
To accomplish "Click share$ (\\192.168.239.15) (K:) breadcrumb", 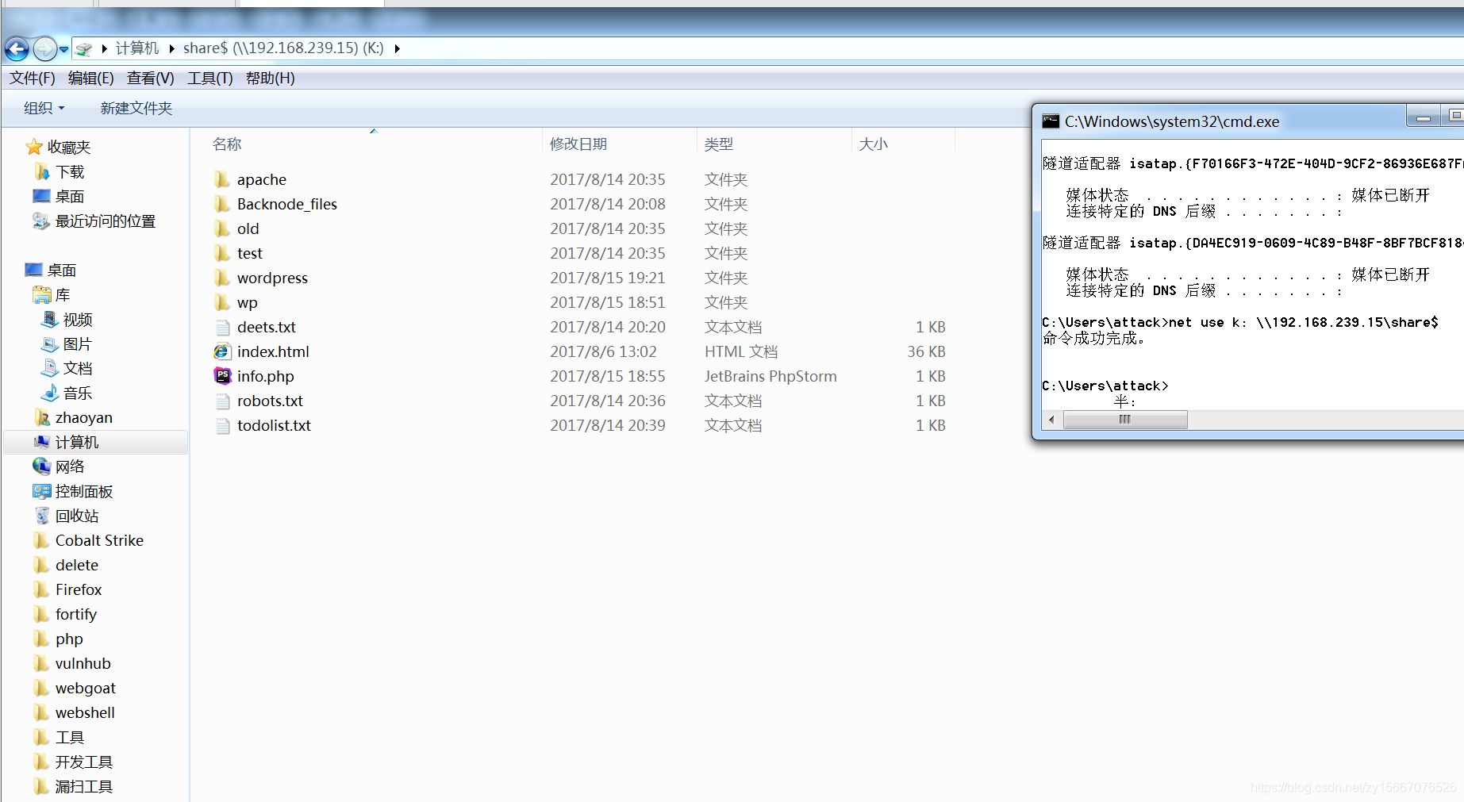I will coord(283,48).
